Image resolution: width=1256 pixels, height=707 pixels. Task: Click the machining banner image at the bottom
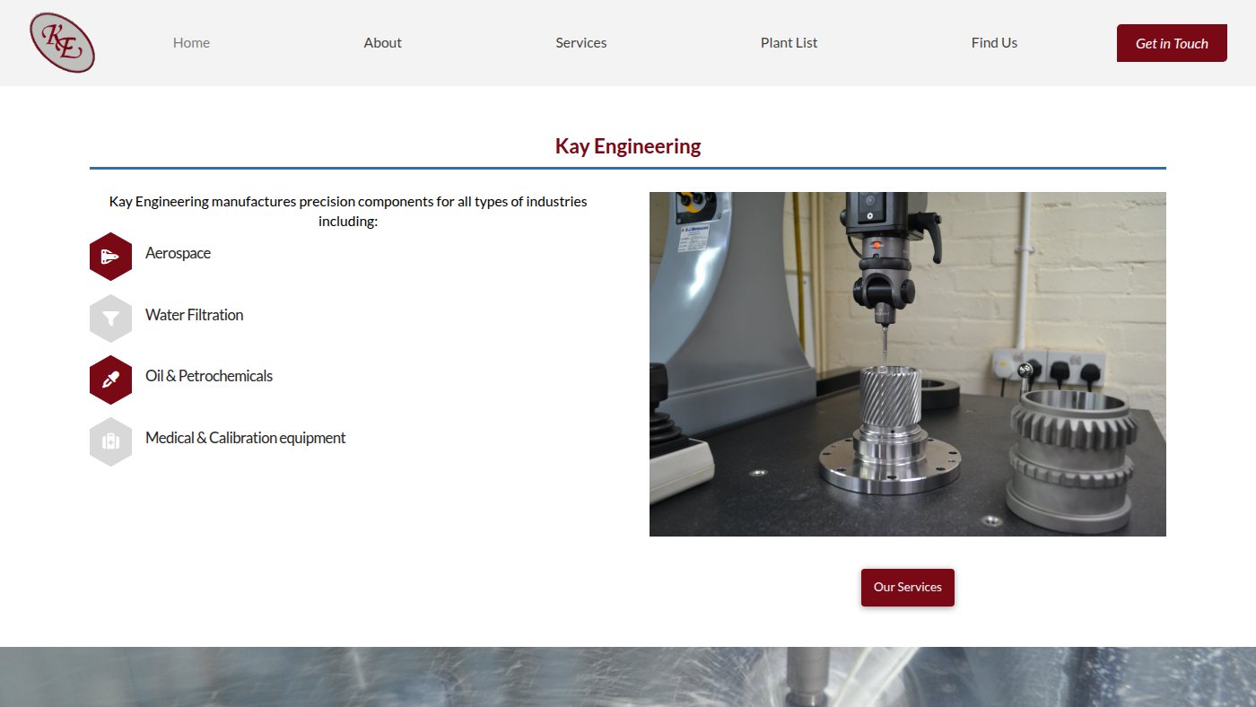click(628, 676)
